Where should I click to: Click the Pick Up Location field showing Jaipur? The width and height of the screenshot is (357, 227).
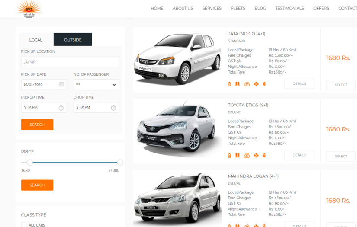pos(70,62)
